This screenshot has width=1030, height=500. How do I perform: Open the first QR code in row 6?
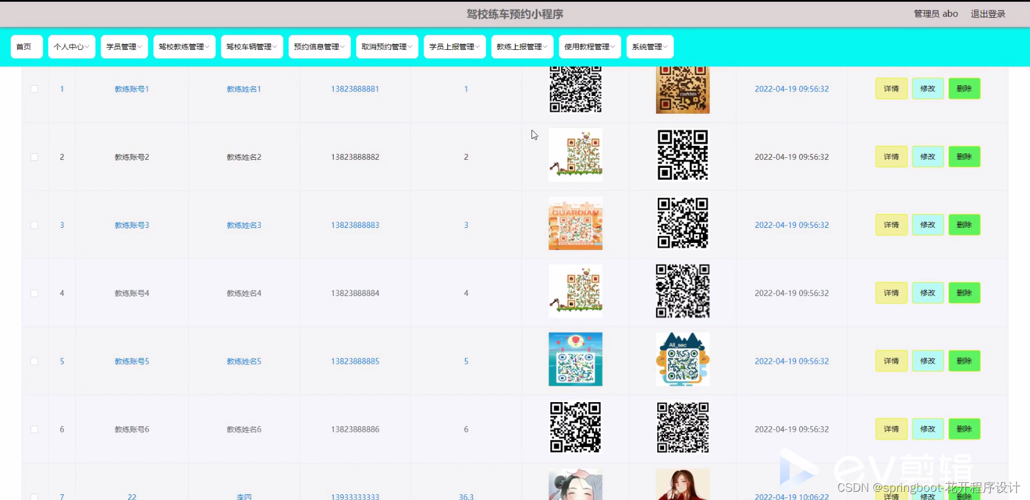pos(576,427)
